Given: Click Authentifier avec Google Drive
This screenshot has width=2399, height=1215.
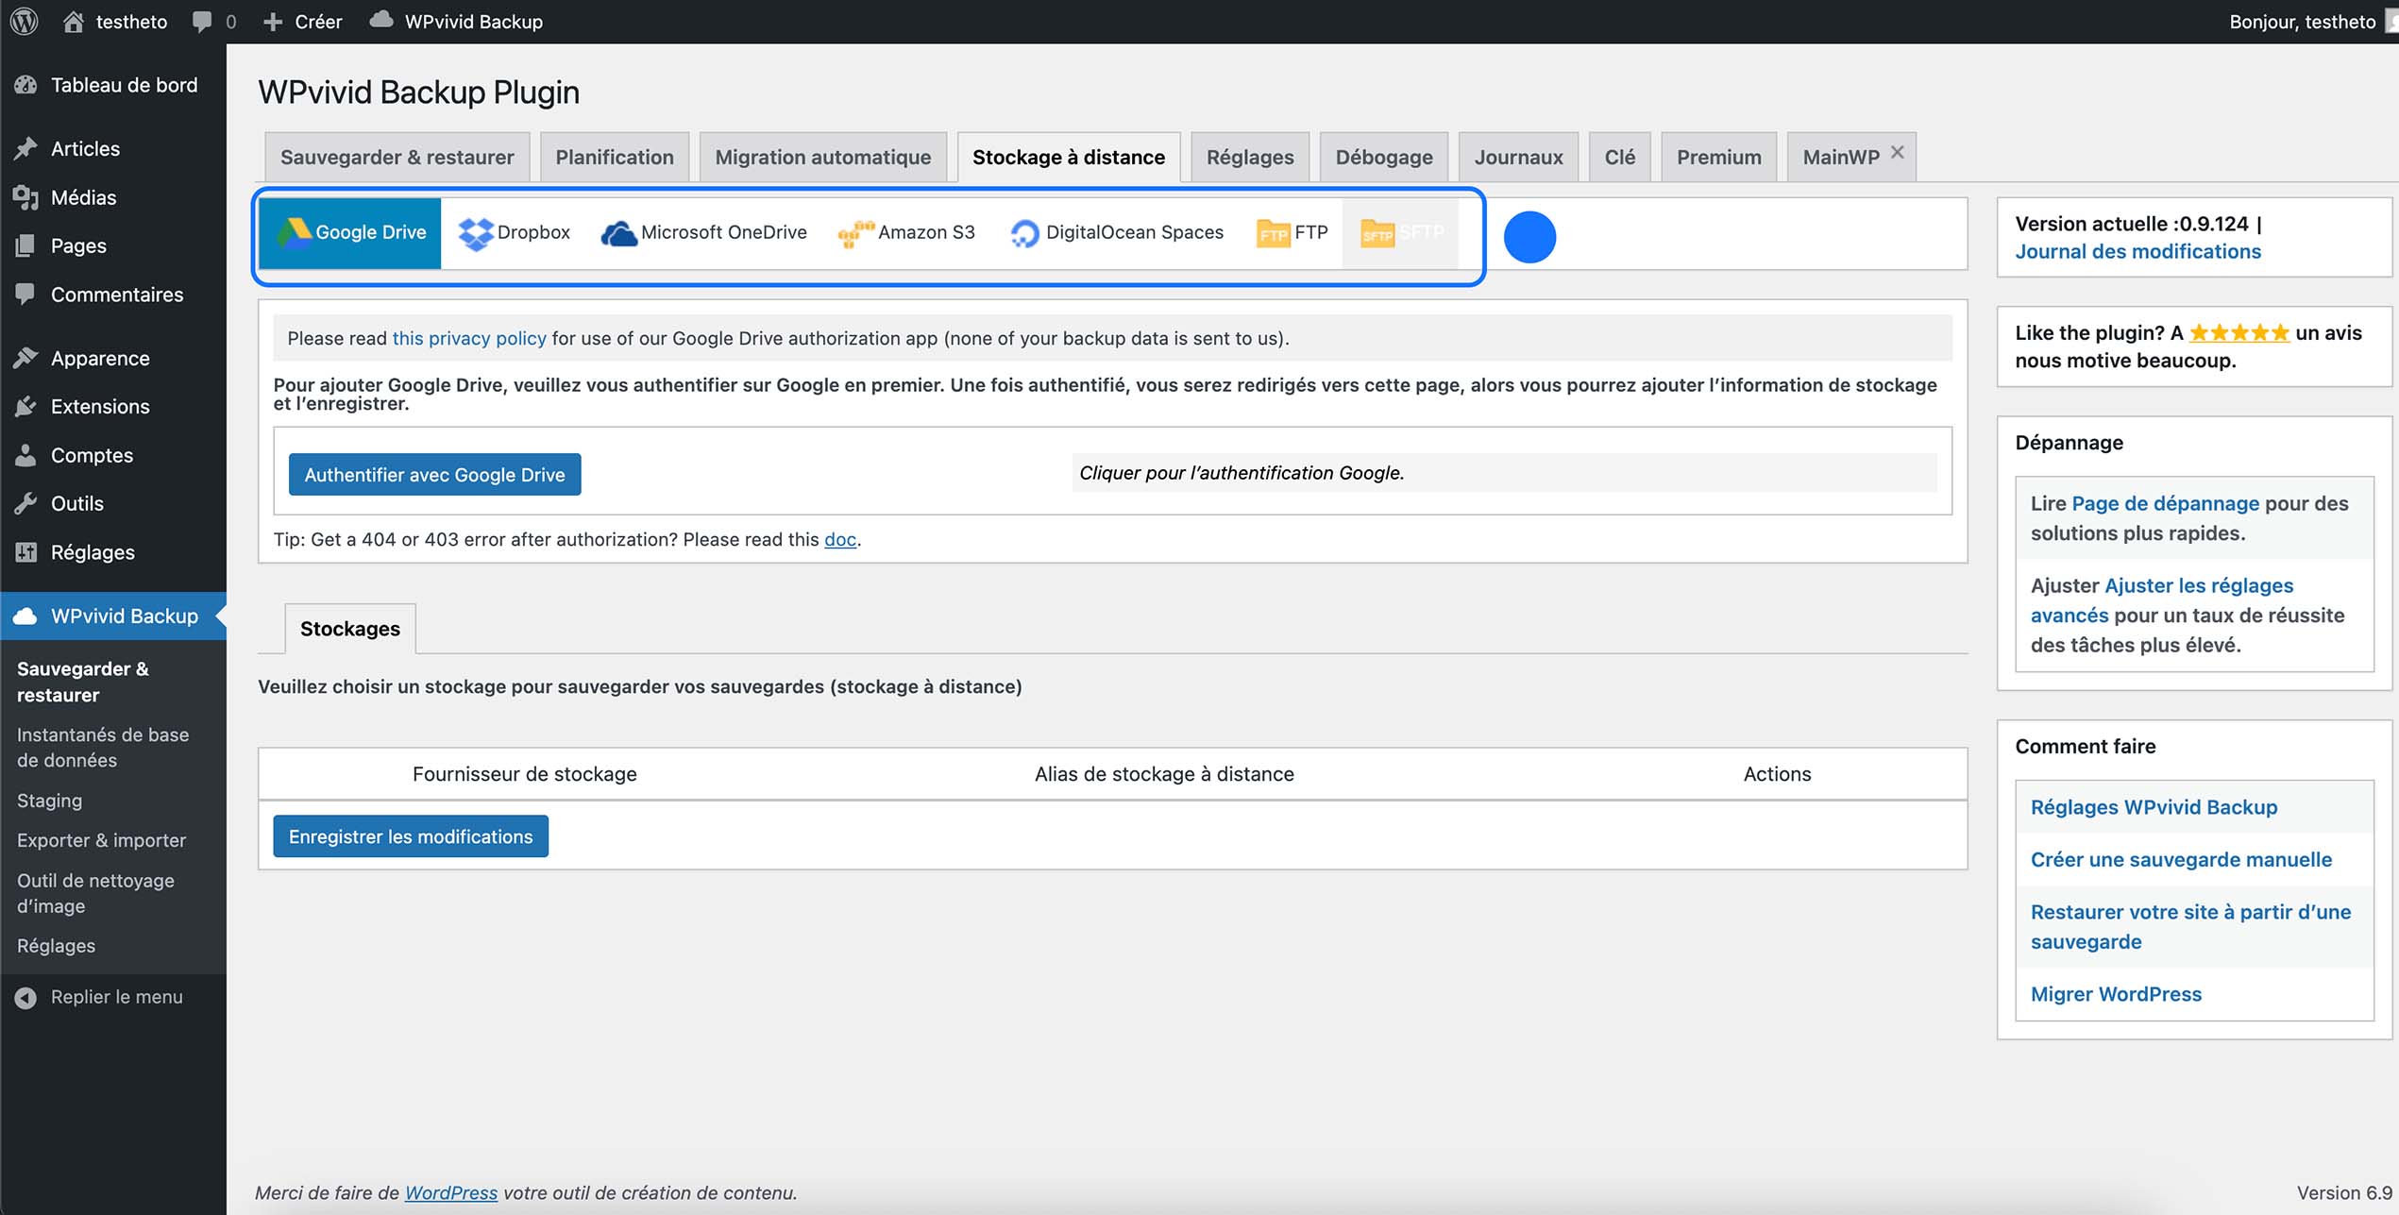Looking at the screenshot, I should (434, 474).
